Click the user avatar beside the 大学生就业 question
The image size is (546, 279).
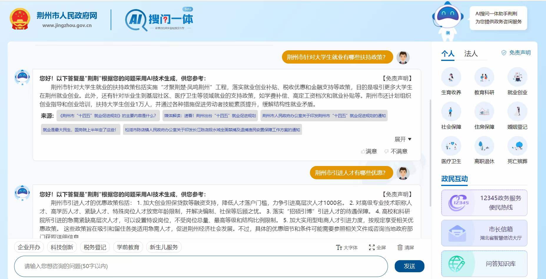point(403,57)
